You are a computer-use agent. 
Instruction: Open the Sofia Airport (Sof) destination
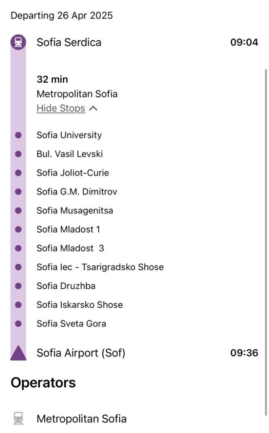[x=81, y=353]
